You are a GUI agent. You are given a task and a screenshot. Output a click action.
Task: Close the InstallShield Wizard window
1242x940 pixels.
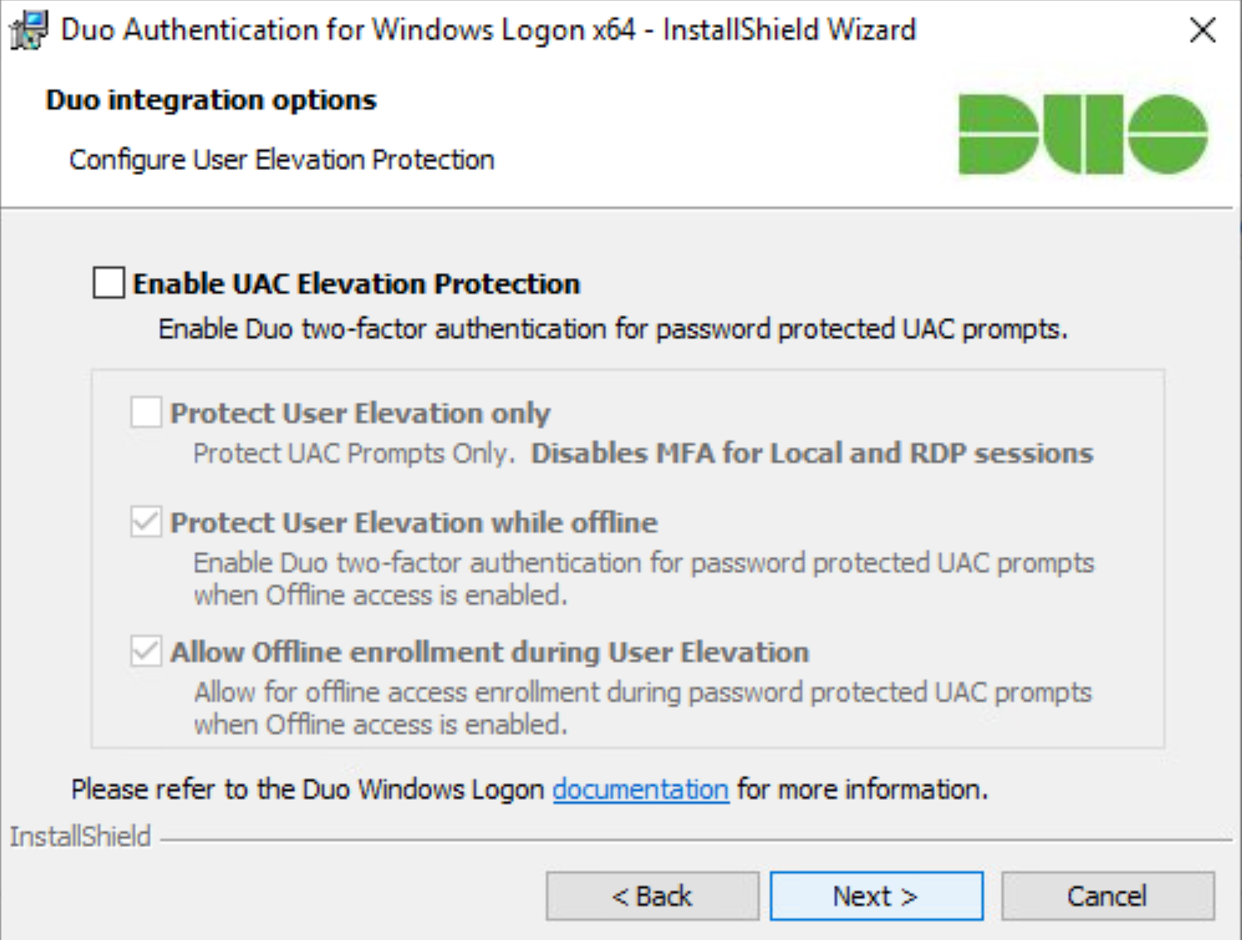[1202, 31]
